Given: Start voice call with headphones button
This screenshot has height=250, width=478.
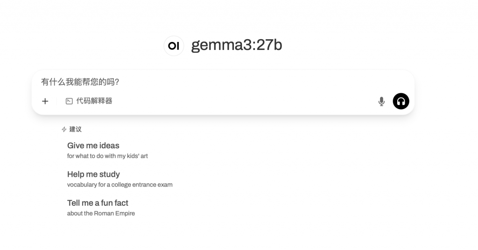Looking at the screenshot, I should tap(401, 101).
